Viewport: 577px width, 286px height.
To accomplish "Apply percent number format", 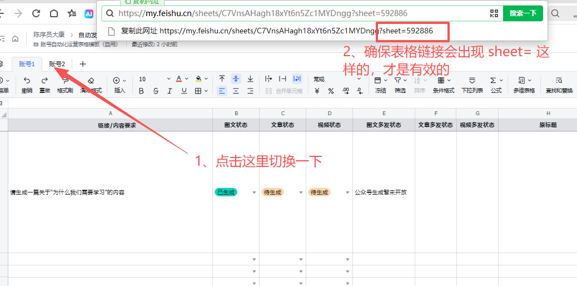I will pos(331,91).
